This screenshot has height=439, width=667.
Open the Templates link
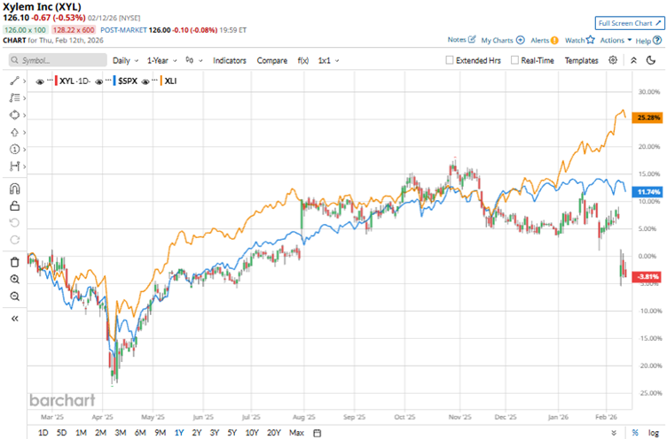pos(581,60)
